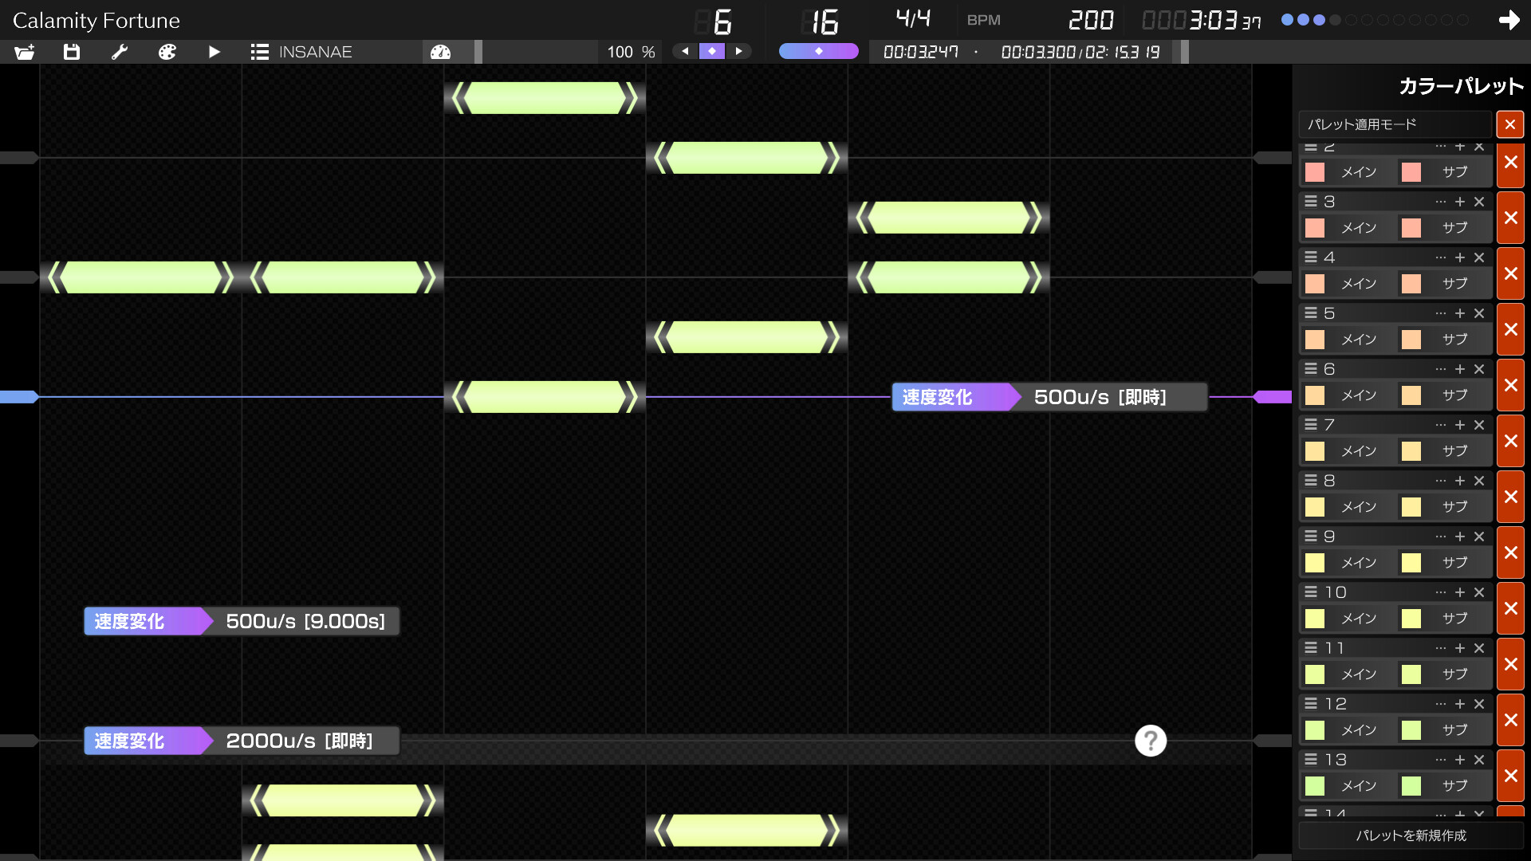Click the メイン color swatch of palette 9

tap(1315, 562)
